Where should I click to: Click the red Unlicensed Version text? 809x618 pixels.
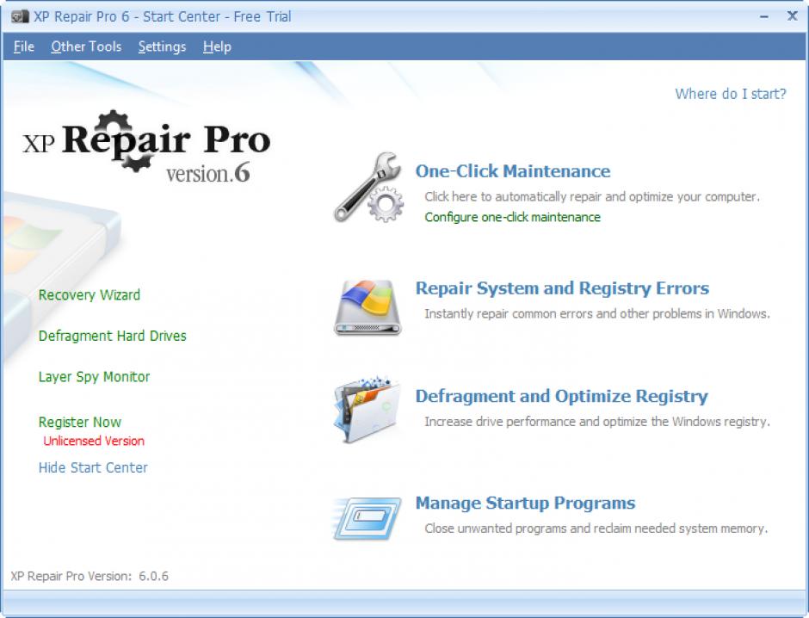(x=94, y=441)
